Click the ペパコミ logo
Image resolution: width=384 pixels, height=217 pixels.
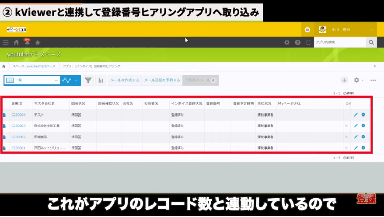(x=17, y=30)
